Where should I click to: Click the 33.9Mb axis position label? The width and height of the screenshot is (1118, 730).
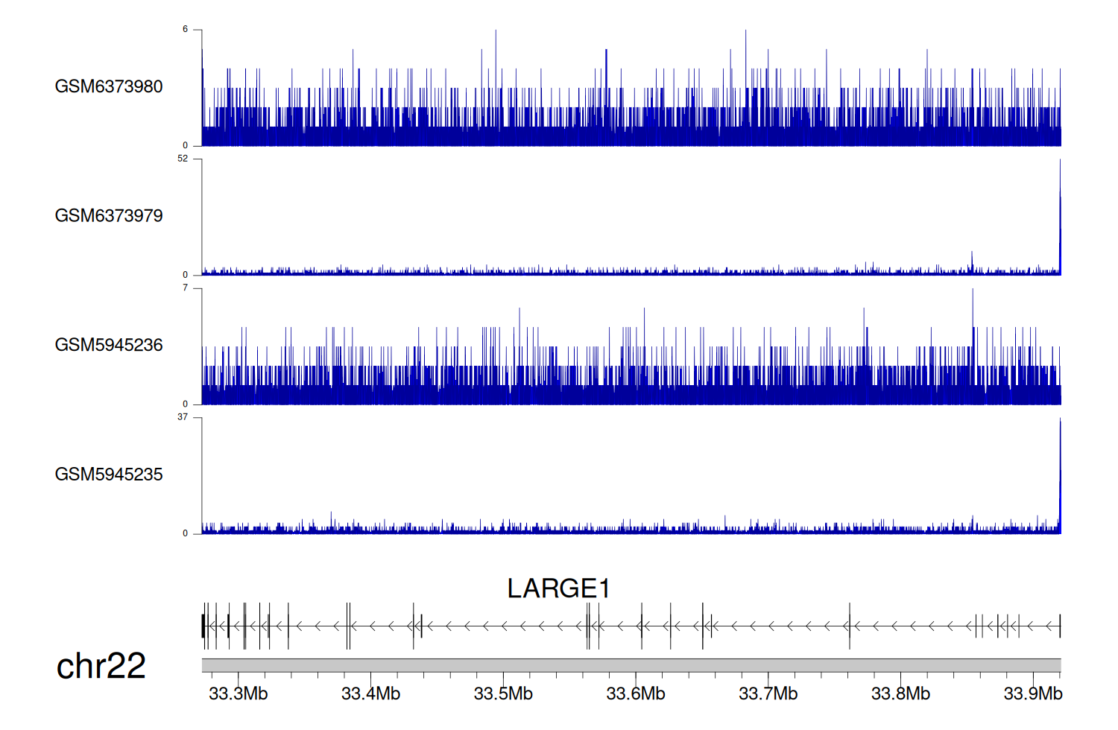coord(1032,694)
